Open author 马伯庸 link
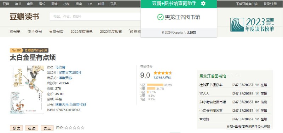 click(x=60, y=67)
